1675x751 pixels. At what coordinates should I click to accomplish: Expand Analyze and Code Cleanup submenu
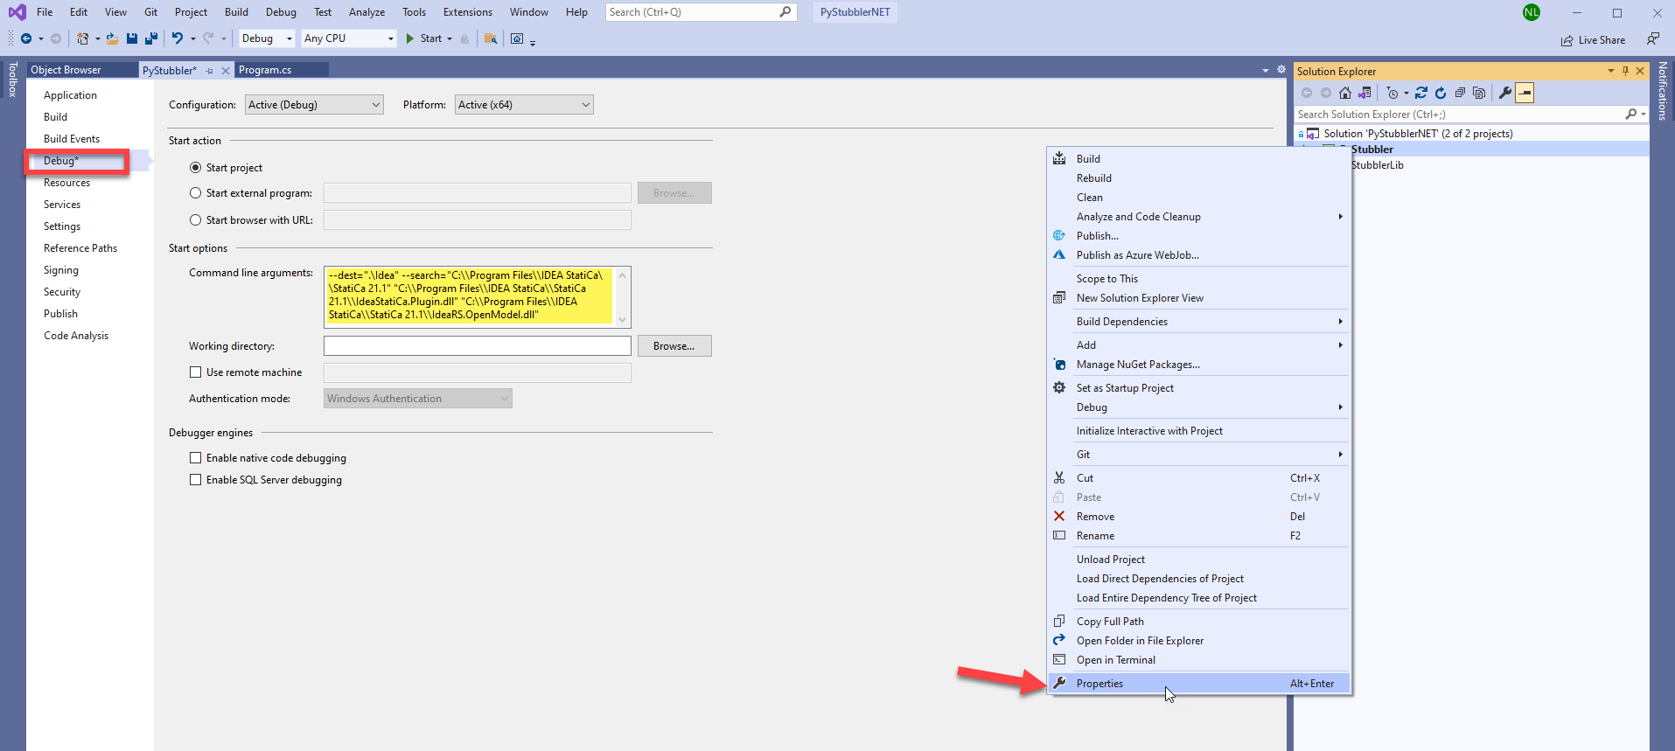(x=1198, y=217)
